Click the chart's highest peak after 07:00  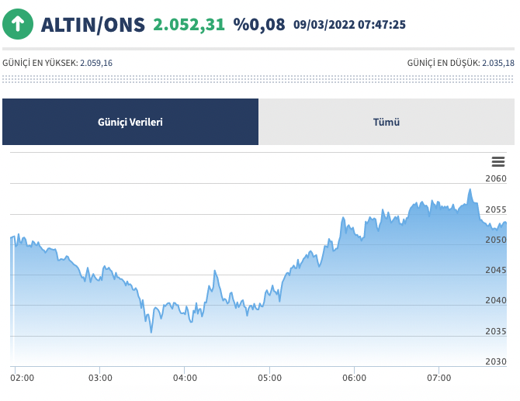click(x=470, y=190)
